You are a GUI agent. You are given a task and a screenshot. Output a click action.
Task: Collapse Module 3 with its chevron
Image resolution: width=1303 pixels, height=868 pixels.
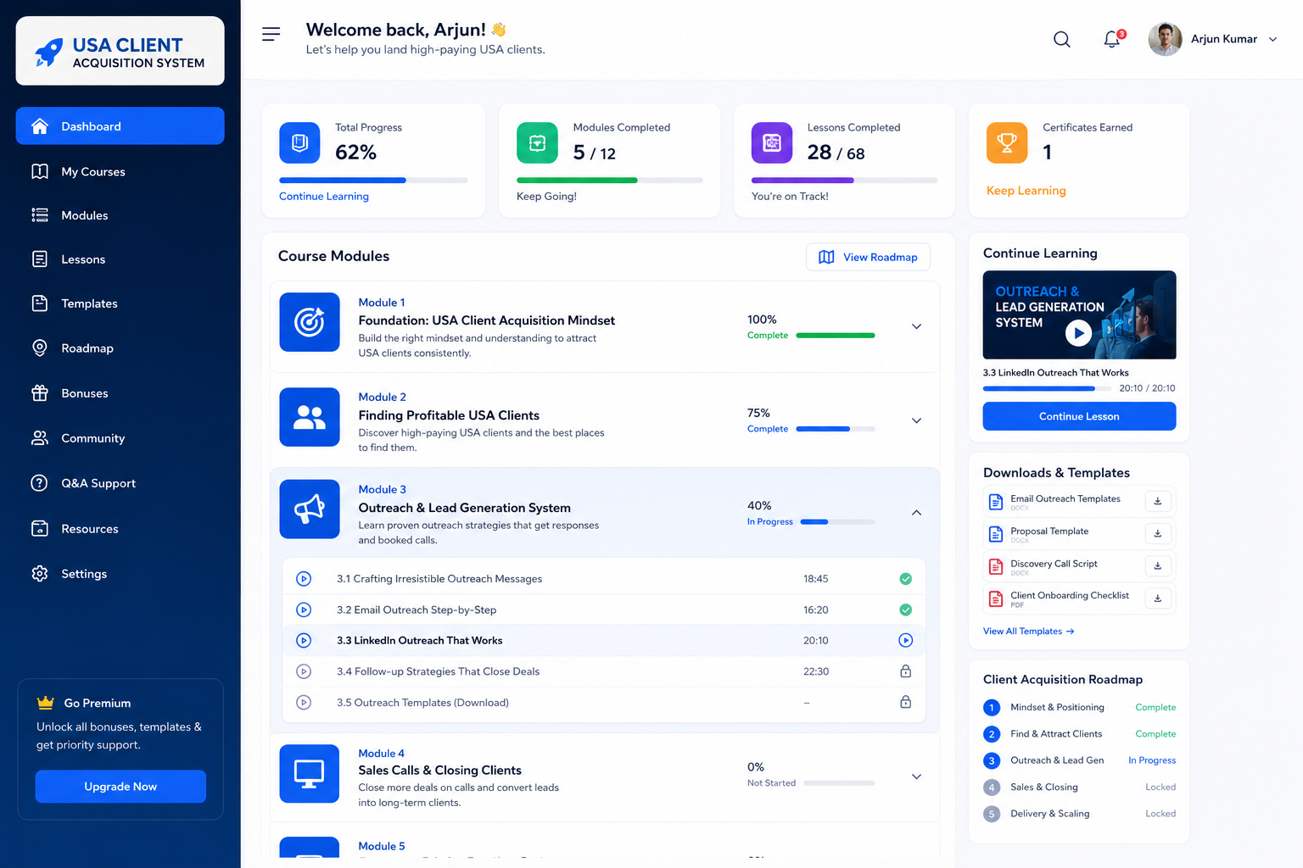coord(916,513)
